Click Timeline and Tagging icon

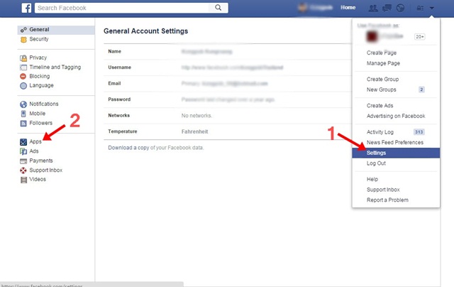point(23,67)
